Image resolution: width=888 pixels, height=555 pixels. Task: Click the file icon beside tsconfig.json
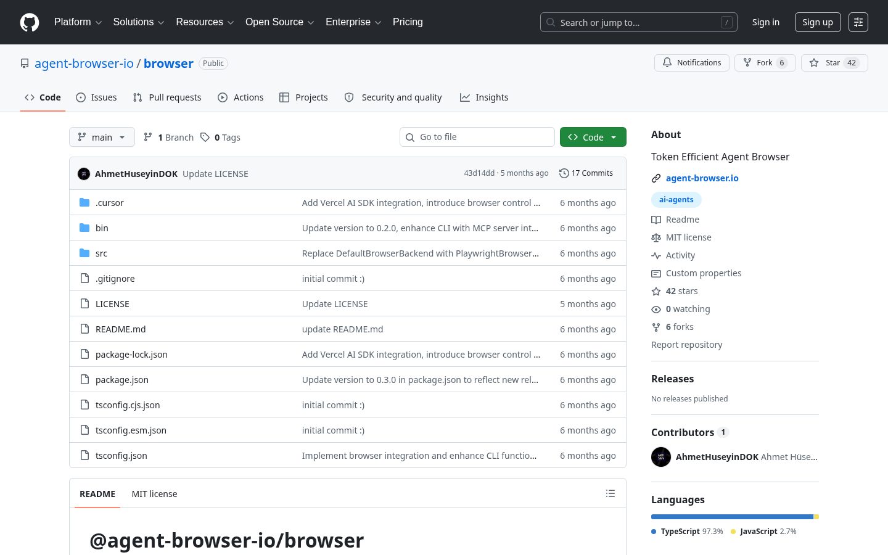click(x=84, y=455)
